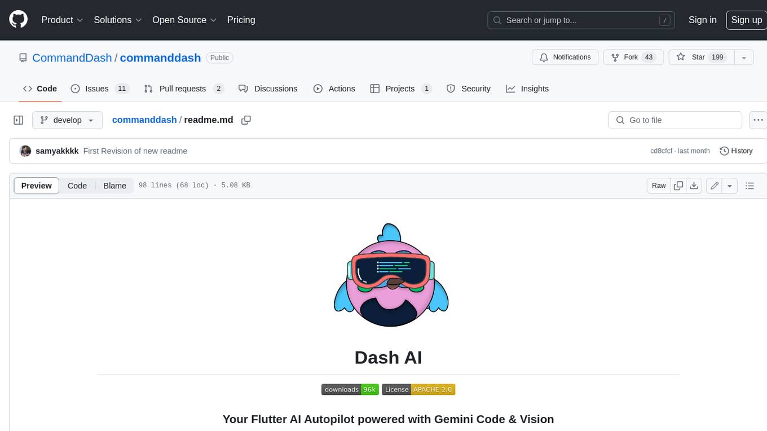
Task: Click Sign in link
Action: (702, 20)
